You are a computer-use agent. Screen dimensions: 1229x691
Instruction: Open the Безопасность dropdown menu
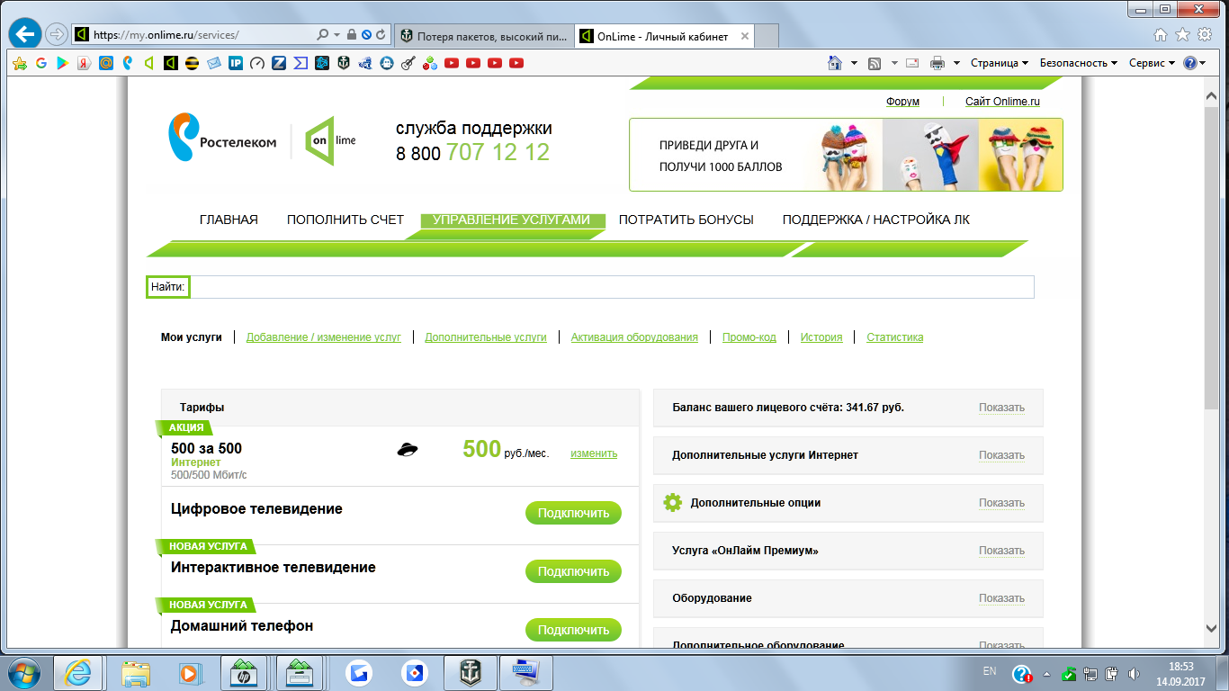coord(1079,63)
